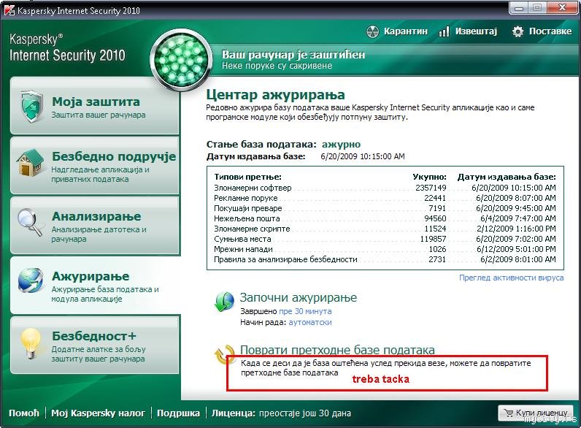Click 'Неке поруке су сакривене' notice
This screenshot has width=581, height=428.
click(277, 66)
